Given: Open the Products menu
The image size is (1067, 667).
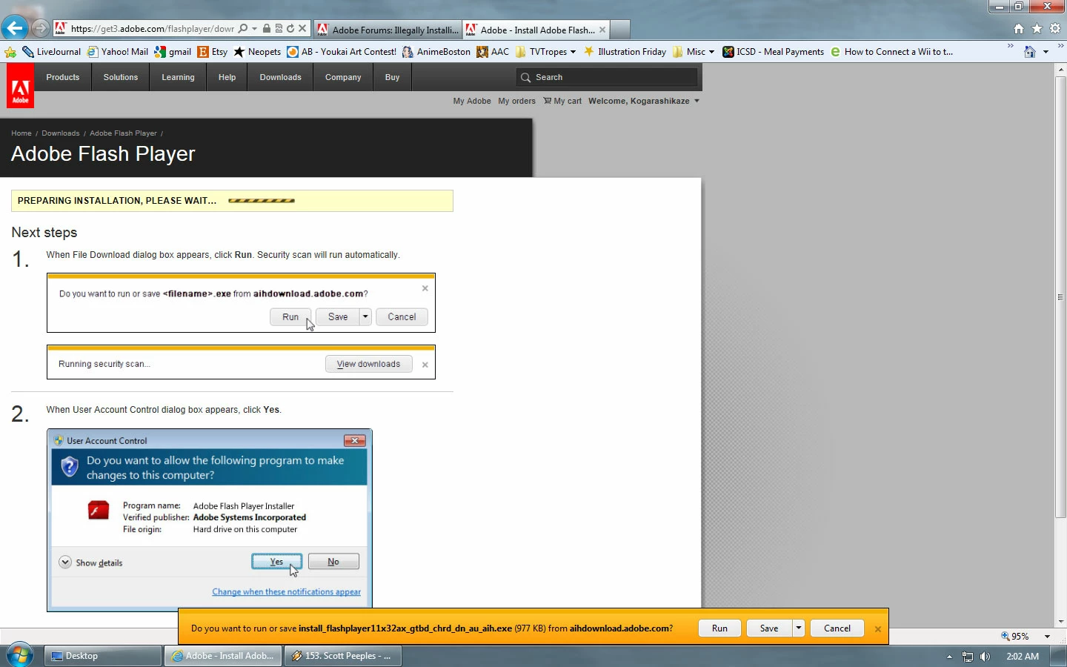Looking at the screenshot, I should pos(63,77).
